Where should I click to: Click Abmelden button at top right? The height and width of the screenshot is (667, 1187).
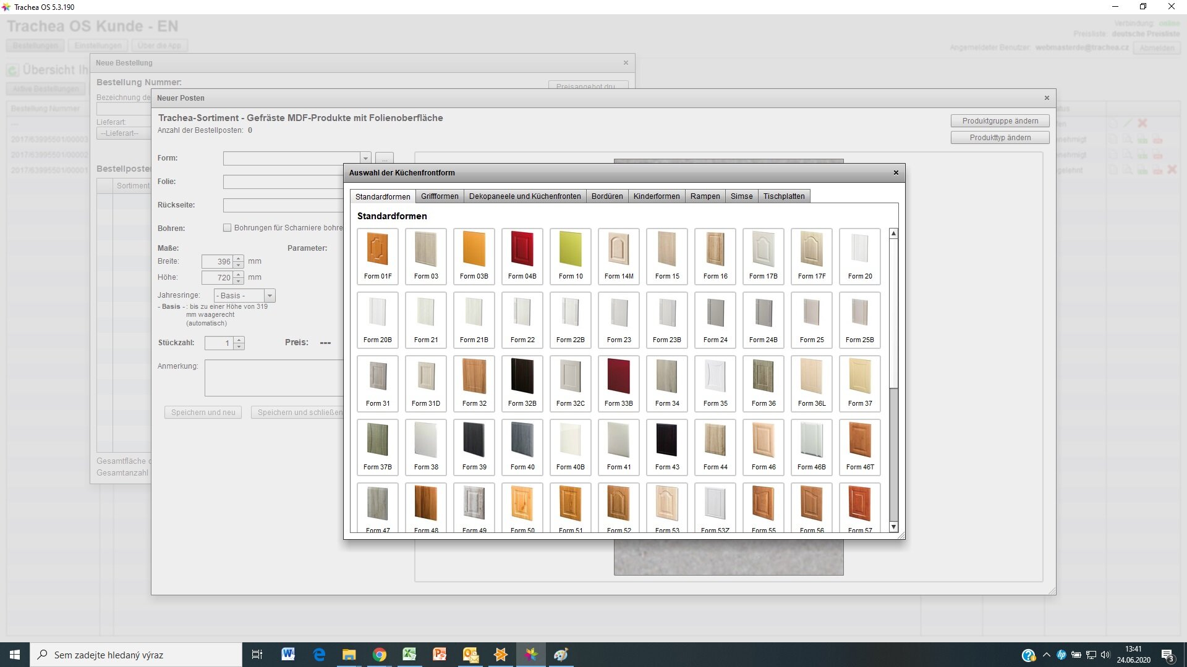pyautogui.click(x=1156, y=48)
